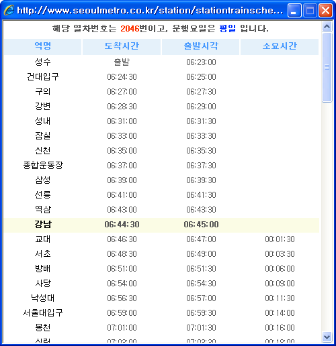
Task: Select station name 서초
Action: pos(42,253)
